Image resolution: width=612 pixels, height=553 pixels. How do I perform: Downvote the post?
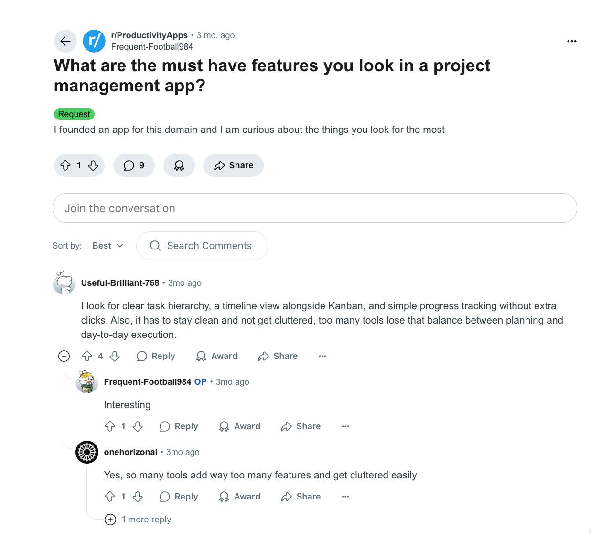click(x=92, y=165)
